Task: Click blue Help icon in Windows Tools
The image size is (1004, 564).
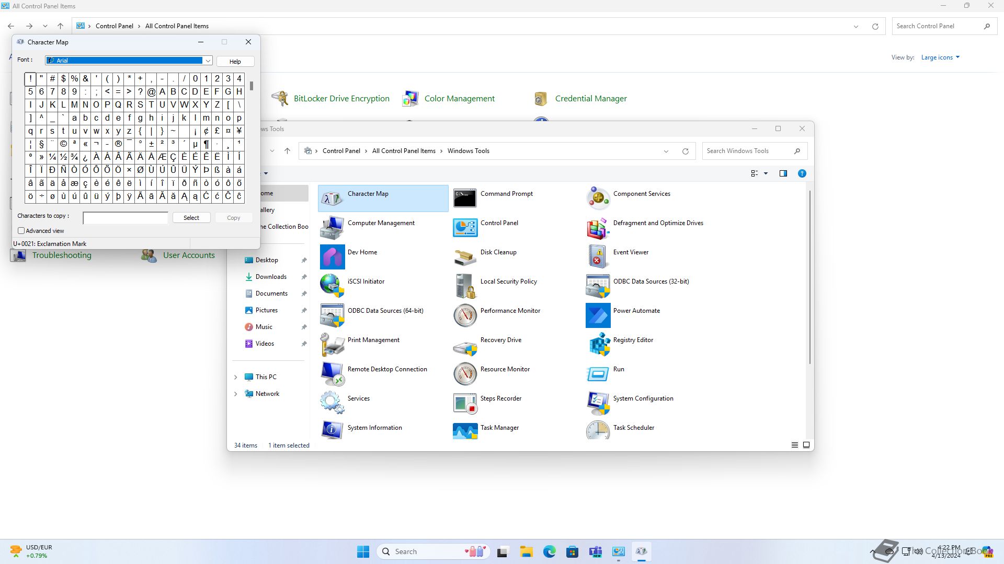Action: click(x=802, y=173)
